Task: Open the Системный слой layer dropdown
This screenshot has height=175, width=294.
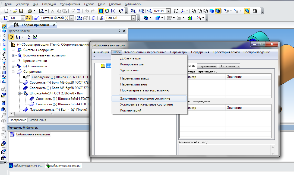Action: tap(72, 18)
